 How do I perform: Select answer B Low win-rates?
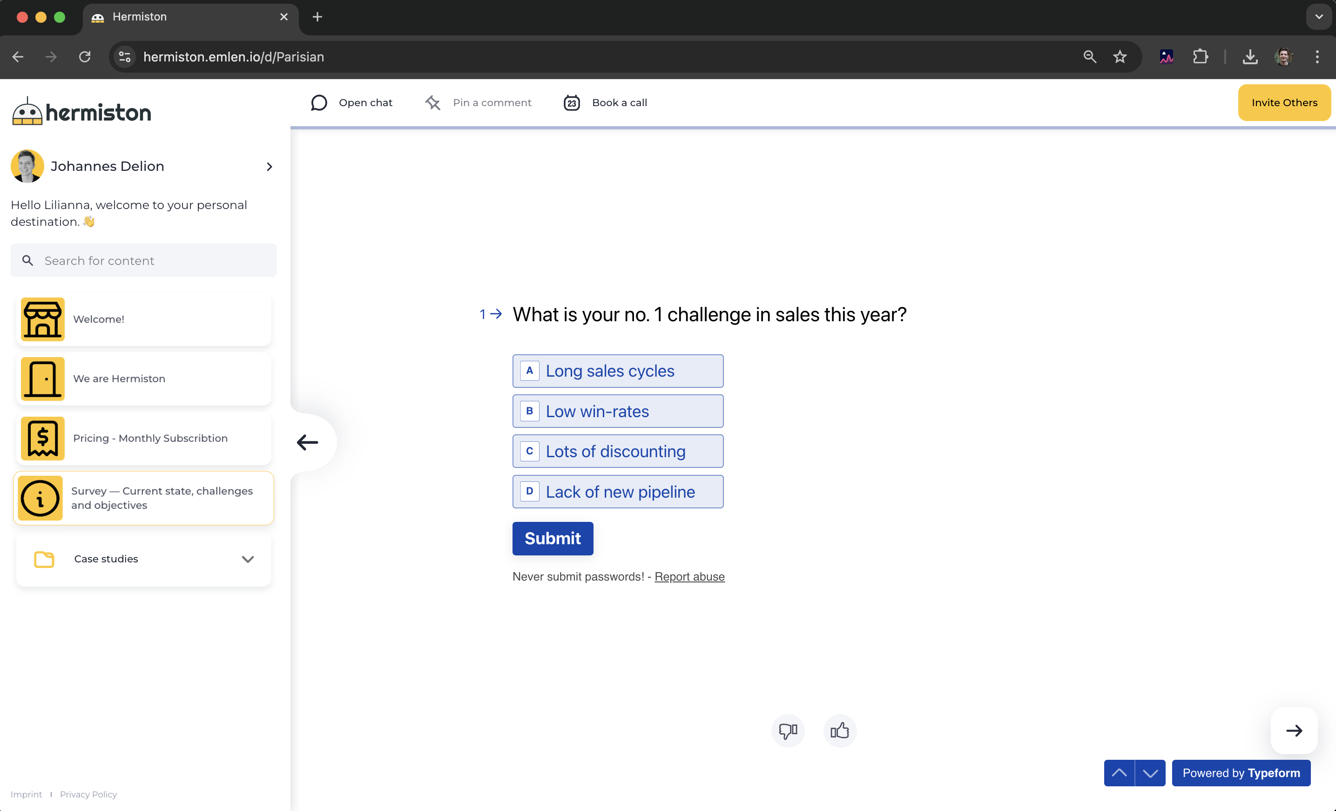pos(618,411)
